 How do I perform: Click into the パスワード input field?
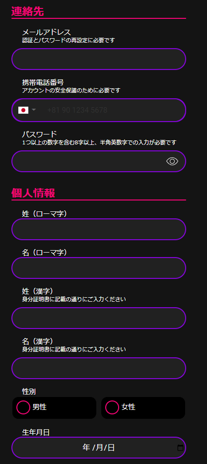99,161
